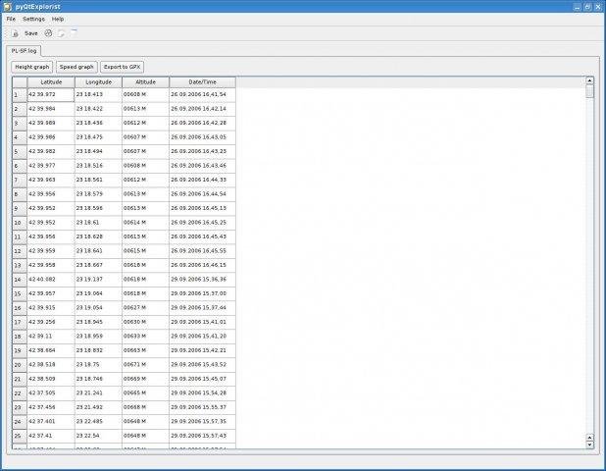Click date cell 26.09.2006 16,44,54
This screenshot has width=606, height=471.
[x=202, y=194]
